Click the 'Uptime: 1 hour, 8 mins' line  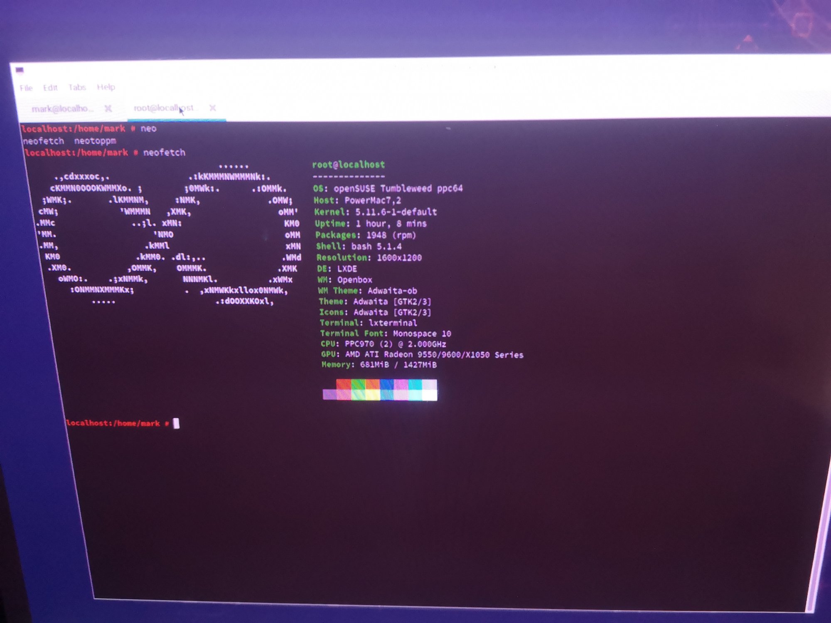[x=371, y=224]
